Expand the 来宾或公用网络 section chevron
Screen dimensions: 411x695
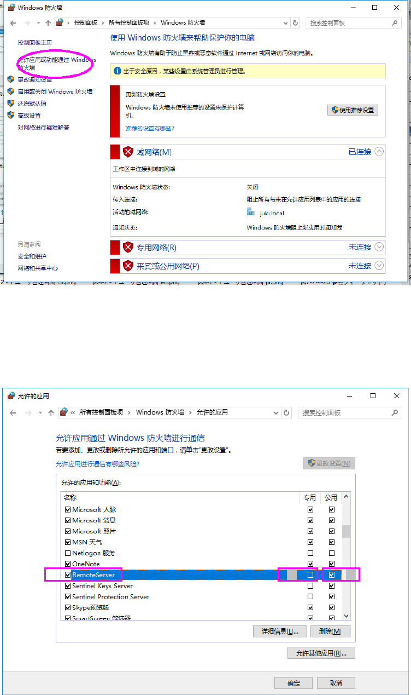point(379,266)
